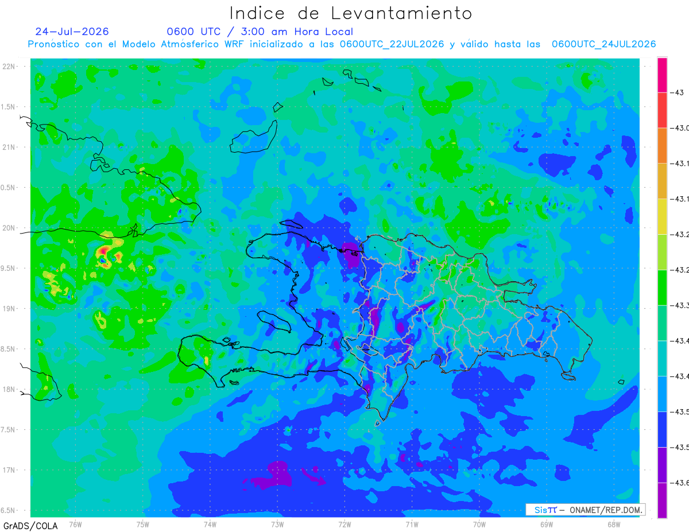Click the 75W longitude label

click(x=143, y=524)
